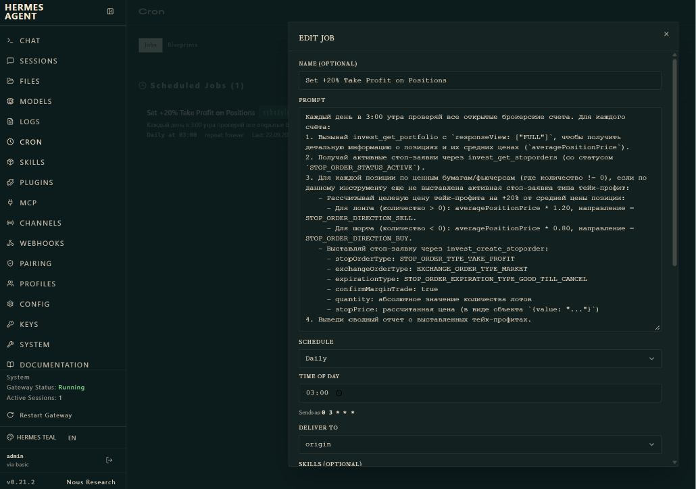The height and width of the screenshot is (489, 696).
Task: Open the Schedule Daily dropdown
Action: pyautogui.click(x=480, y=359)
